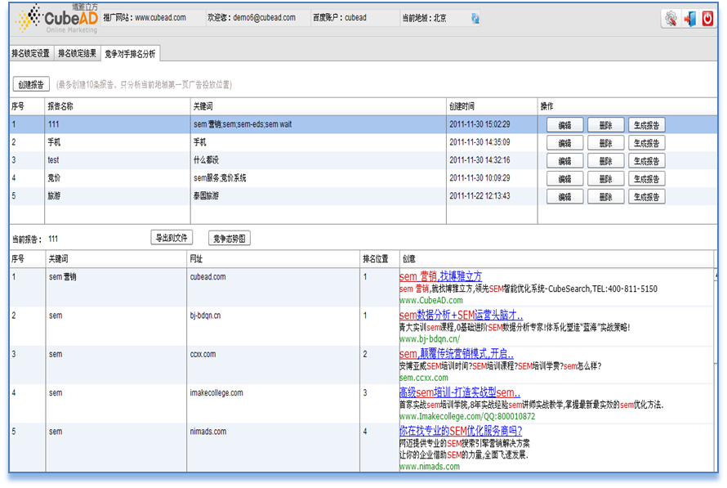Open ad link 'sem数据分析+SEM运营头脑才..'
The height and width of the screenshot is (488, 727).
click(x=461, y=316)
